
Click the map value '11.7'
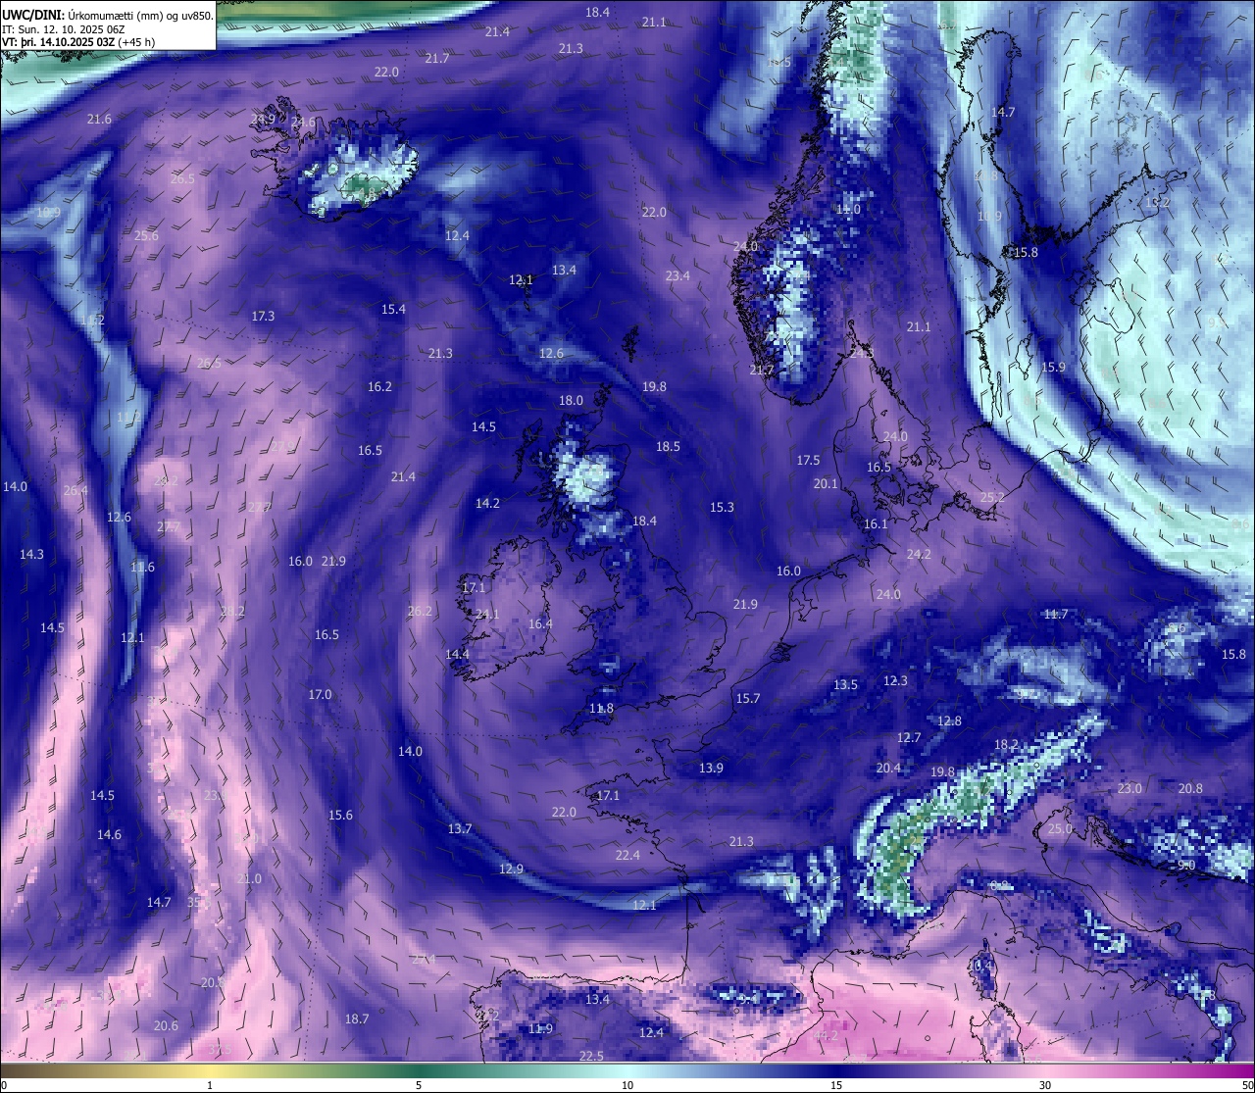click(1055, 615)
